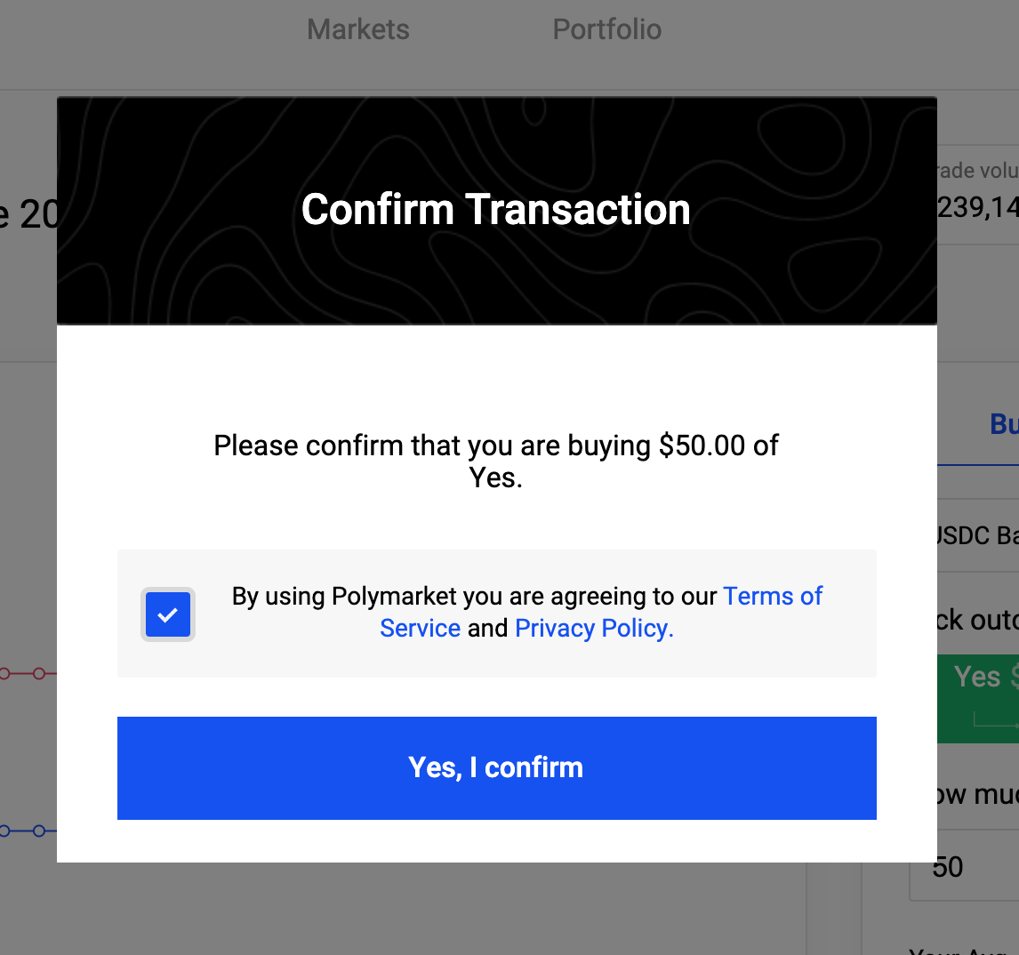Viewport: 1019px width, 955px height.
Task: Uncheck the Polymarket terms agreement checkbox
Action: [x=168, y=614]
